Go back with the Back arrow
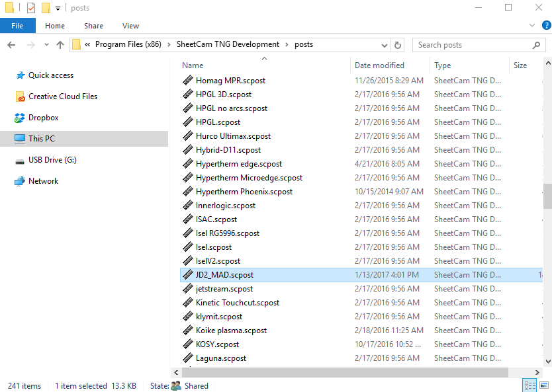The width and height of the screenshot is (552, 392). pos(11,45)
